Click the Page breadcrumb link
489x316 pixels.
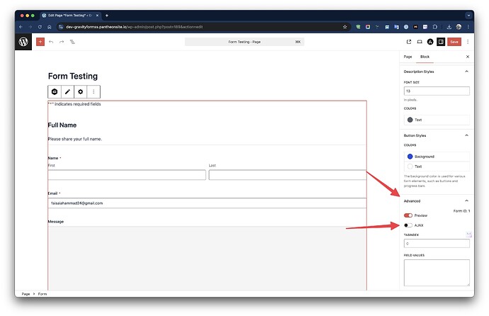point(26,294)
